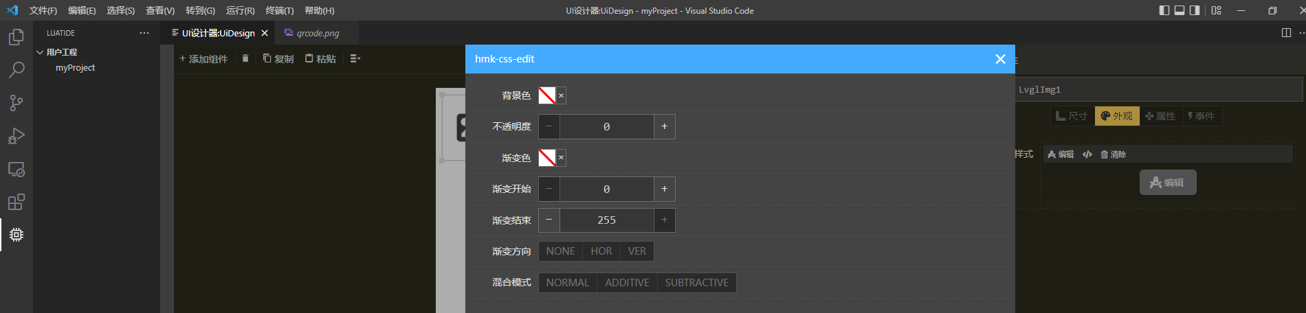
Task: Open the alignment dropdown in designer toolbar
Action: 355,58
